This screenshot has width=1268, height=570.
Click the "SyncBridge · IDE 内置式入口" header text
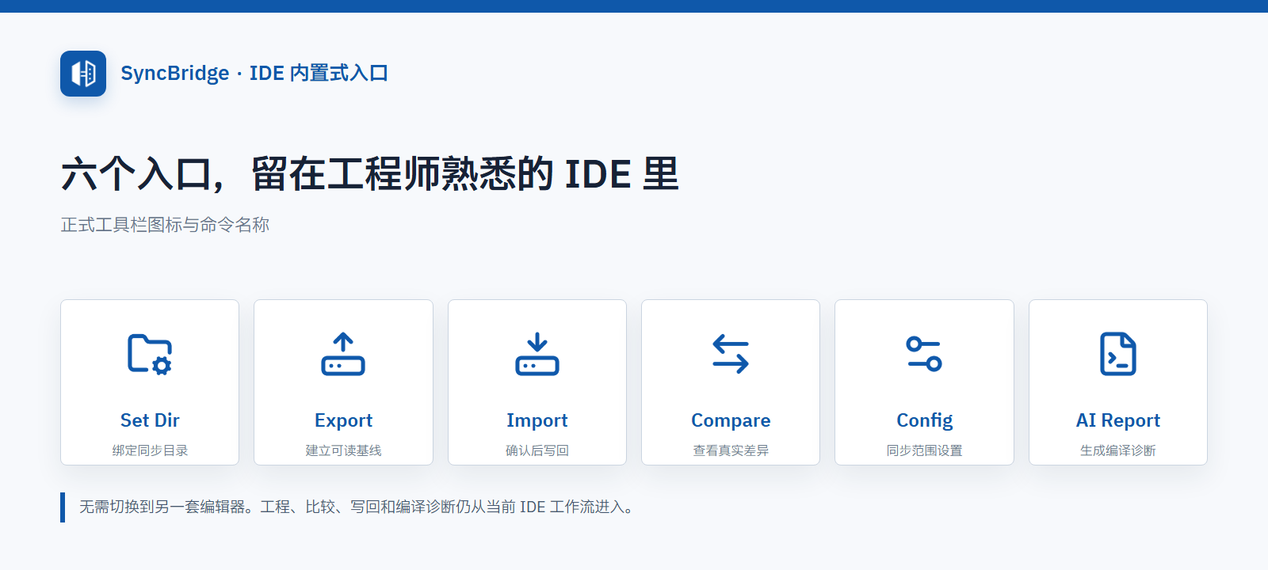254,74
